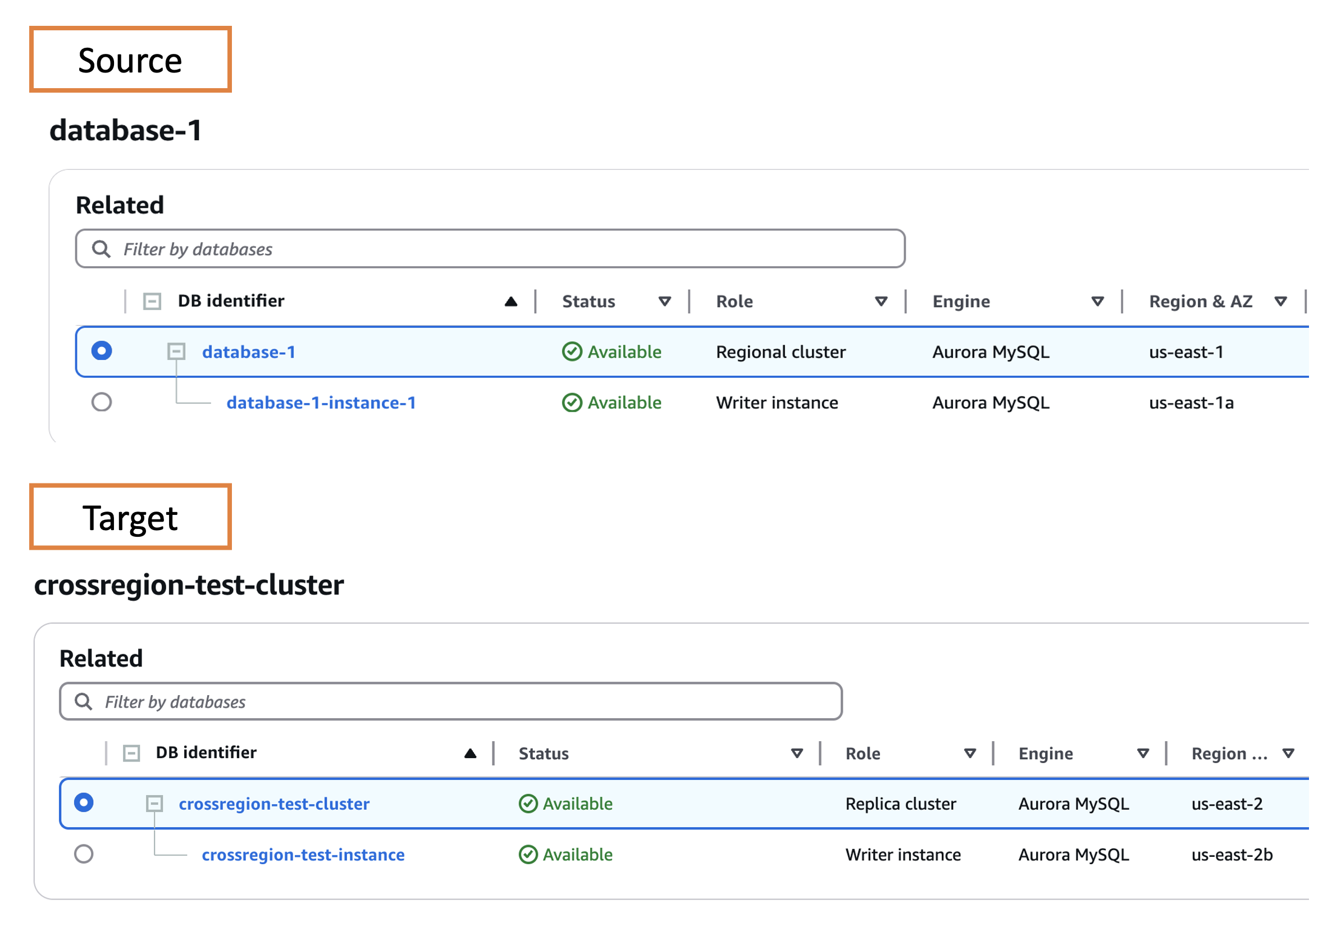Select the database-1-instance-1 radio button

[102, 402]
